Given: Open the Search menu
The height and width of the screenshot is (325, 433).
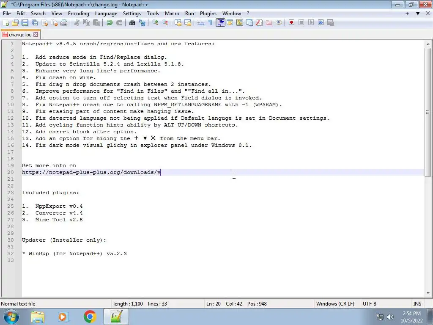Looking at the screenshot, I should pyautogui.click(x=38, y=14).
